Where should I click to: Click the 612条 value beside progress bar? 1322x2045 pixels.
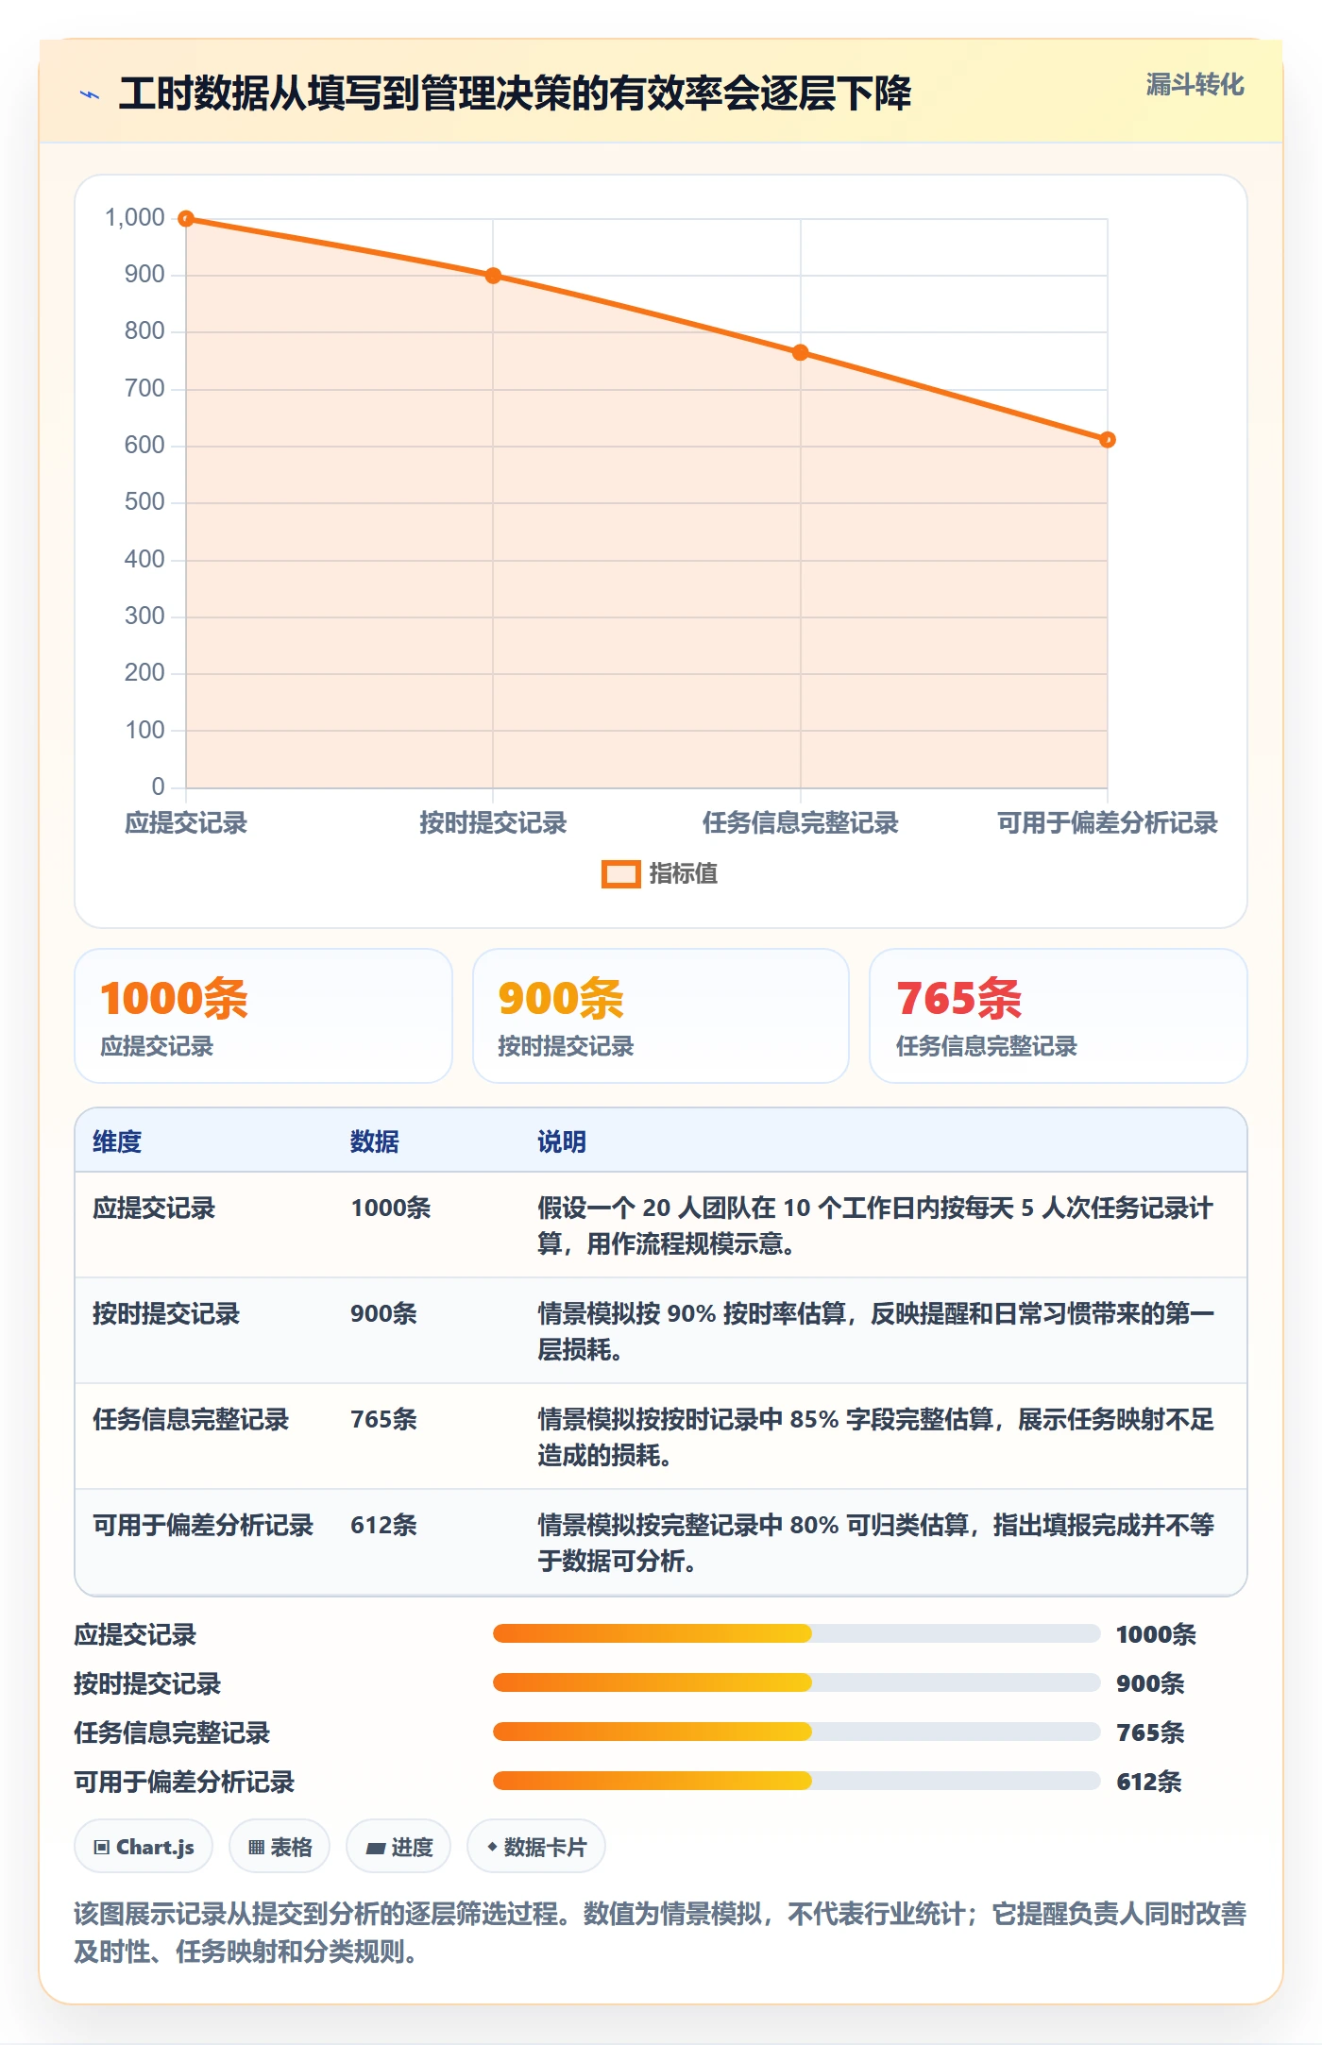(x=1149, y=1783)
